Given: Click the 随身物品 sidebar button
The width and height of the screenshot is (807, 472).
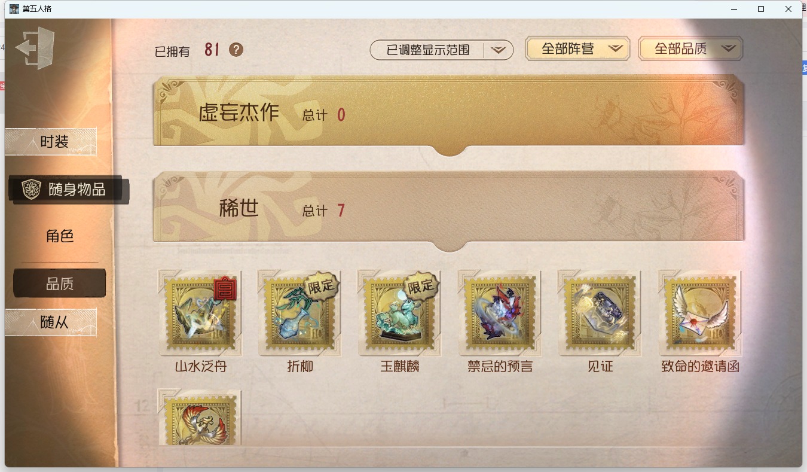Looking at the screenshot, I should coord(69,190).
